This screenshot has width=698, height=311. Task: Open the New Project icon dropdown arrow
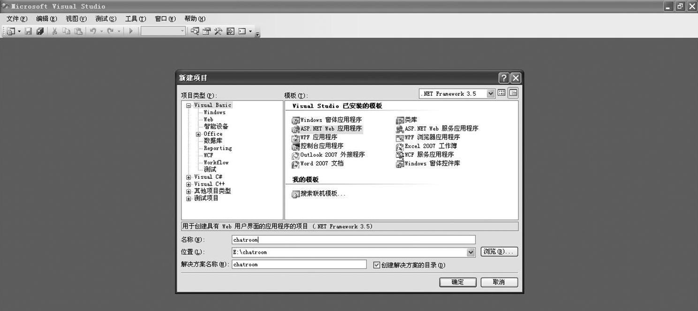pos(19,31)
